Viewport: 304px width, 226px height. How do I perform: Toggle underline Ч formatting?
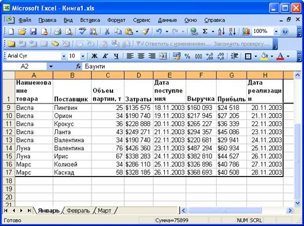116,56
